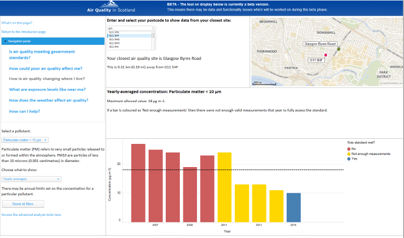
Task: Click the postcode list scrollbar thumb
Action: (153, 35)
